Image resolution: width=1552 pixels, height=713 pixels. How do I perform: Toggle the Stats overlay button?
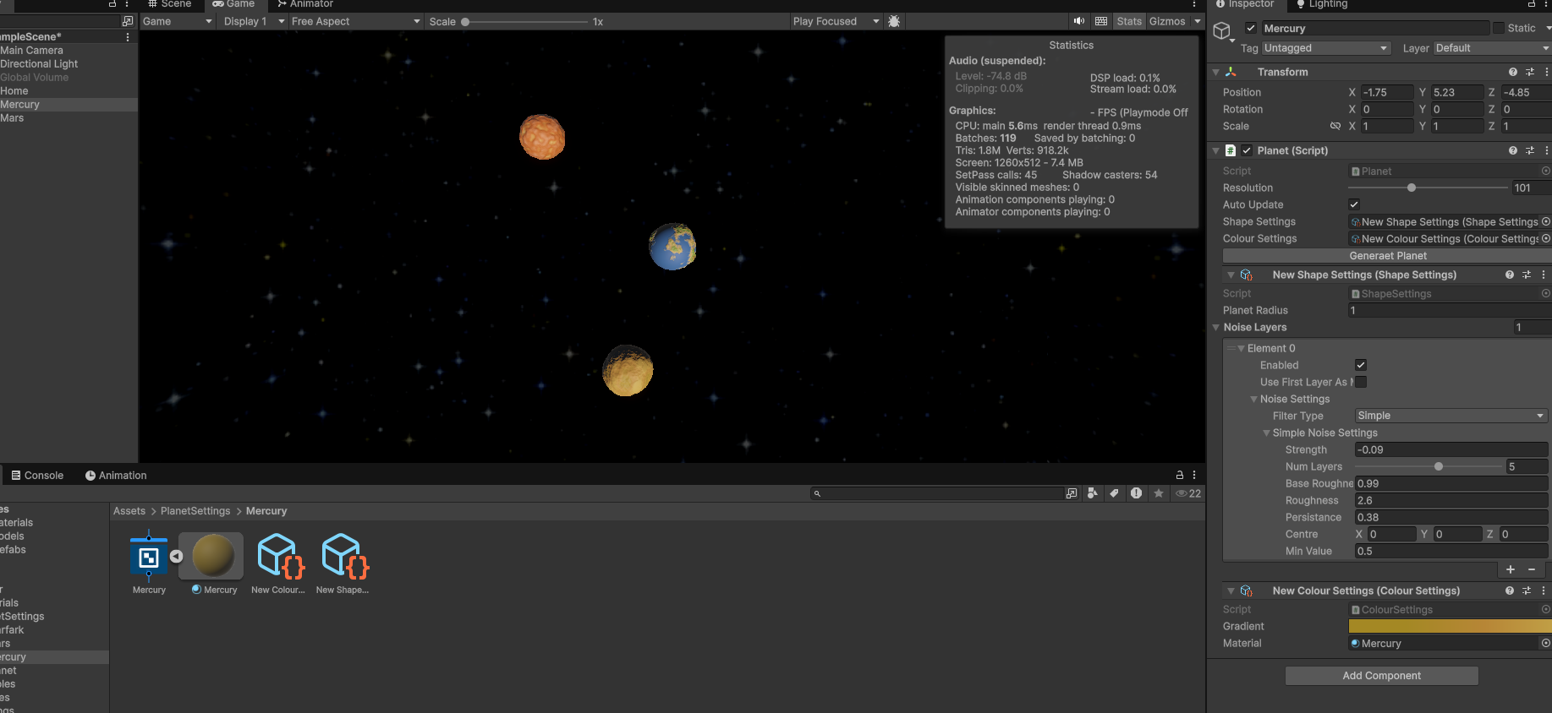pyautogui.click(x=1129, y=21)
